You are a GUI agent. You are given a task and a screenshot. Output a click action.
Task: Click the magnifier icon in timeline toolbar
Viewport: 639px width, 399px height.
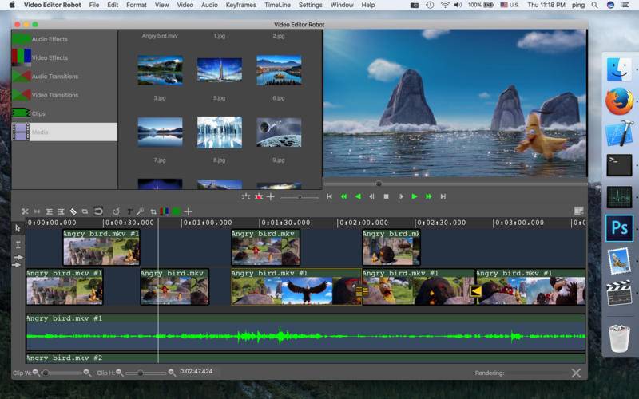140,211
